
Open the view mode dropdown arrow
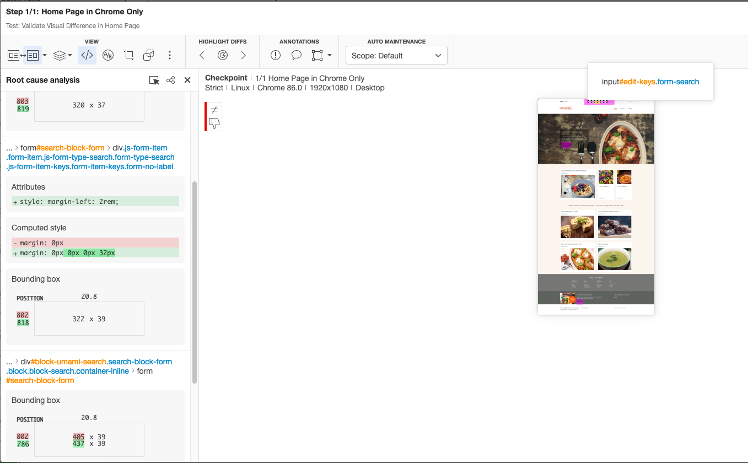point(45,55)
